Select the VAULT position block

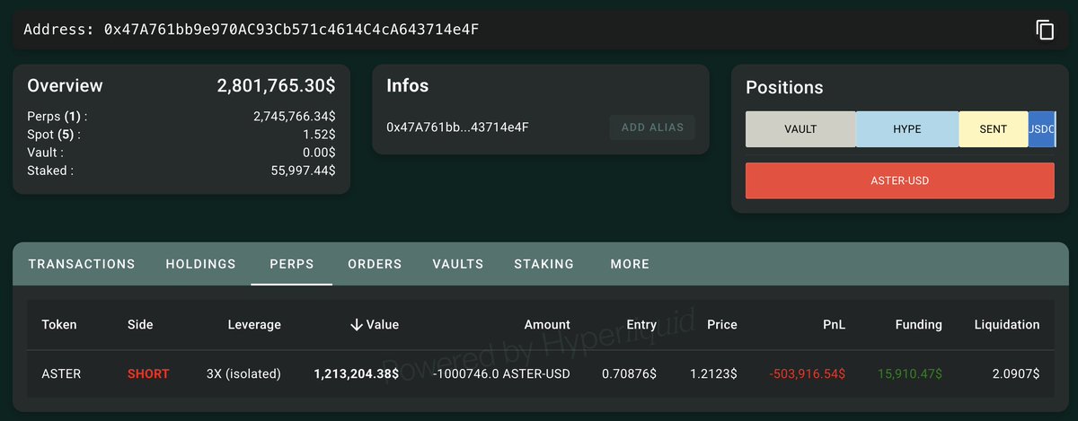(x=800, y=129)
